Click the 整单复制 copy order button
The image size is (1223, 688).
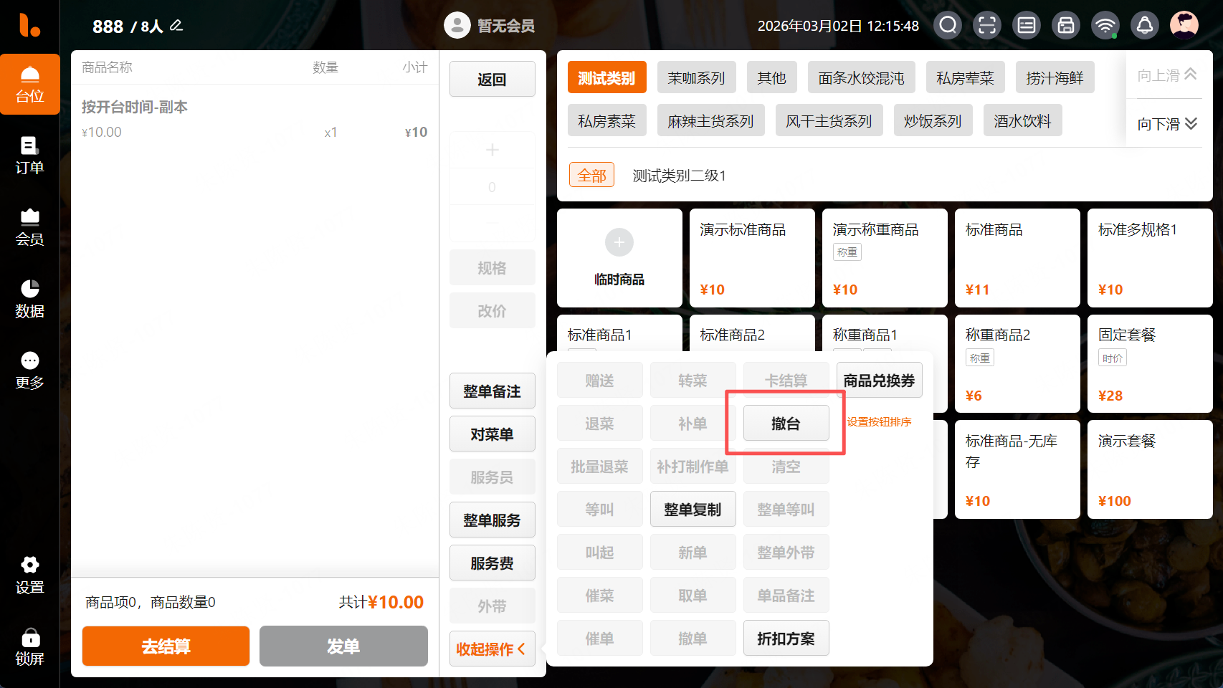pyautogui.click(x=693, y=509)
